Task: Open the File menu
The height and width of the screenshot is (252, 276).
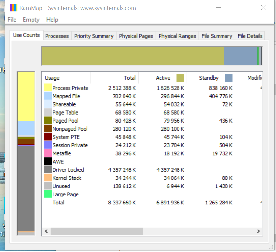Action: coord(12,20)
